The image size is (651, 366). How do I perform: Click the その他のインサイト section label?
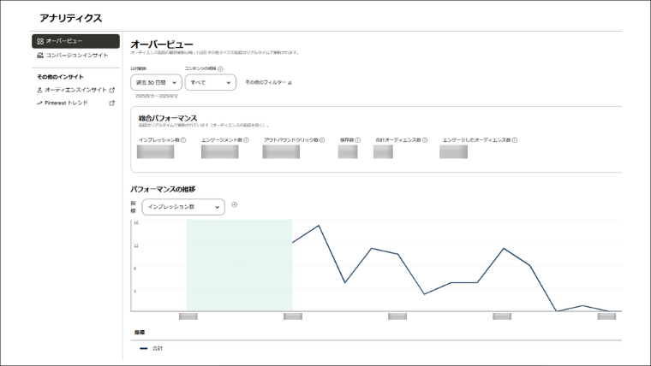[60, 77]
